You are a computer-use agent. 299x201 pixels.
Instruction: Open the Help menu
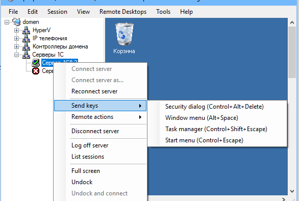tap(186, 12)
